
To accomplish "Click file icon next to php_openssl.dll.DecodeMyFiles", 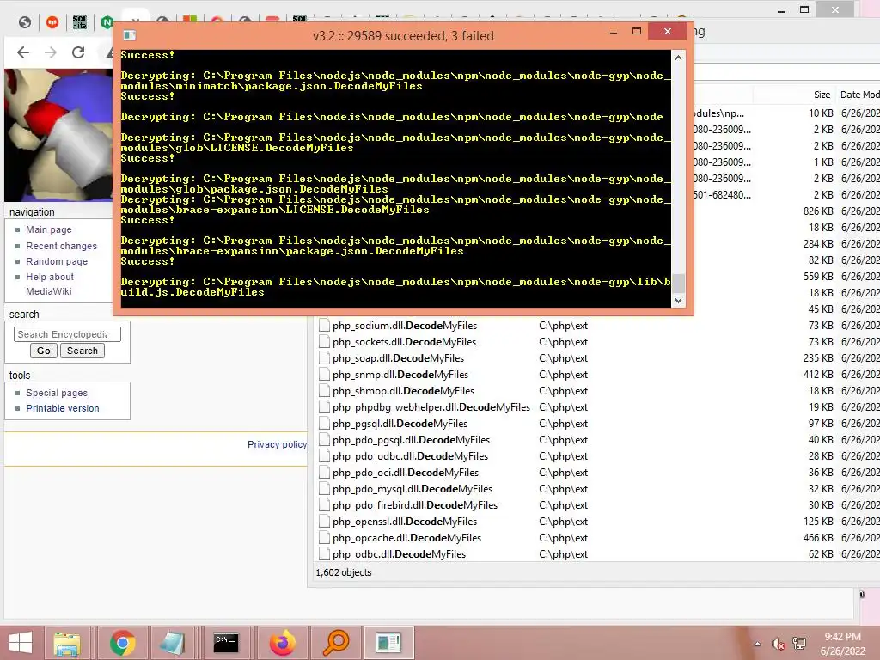I will click(x=324, y=522).
